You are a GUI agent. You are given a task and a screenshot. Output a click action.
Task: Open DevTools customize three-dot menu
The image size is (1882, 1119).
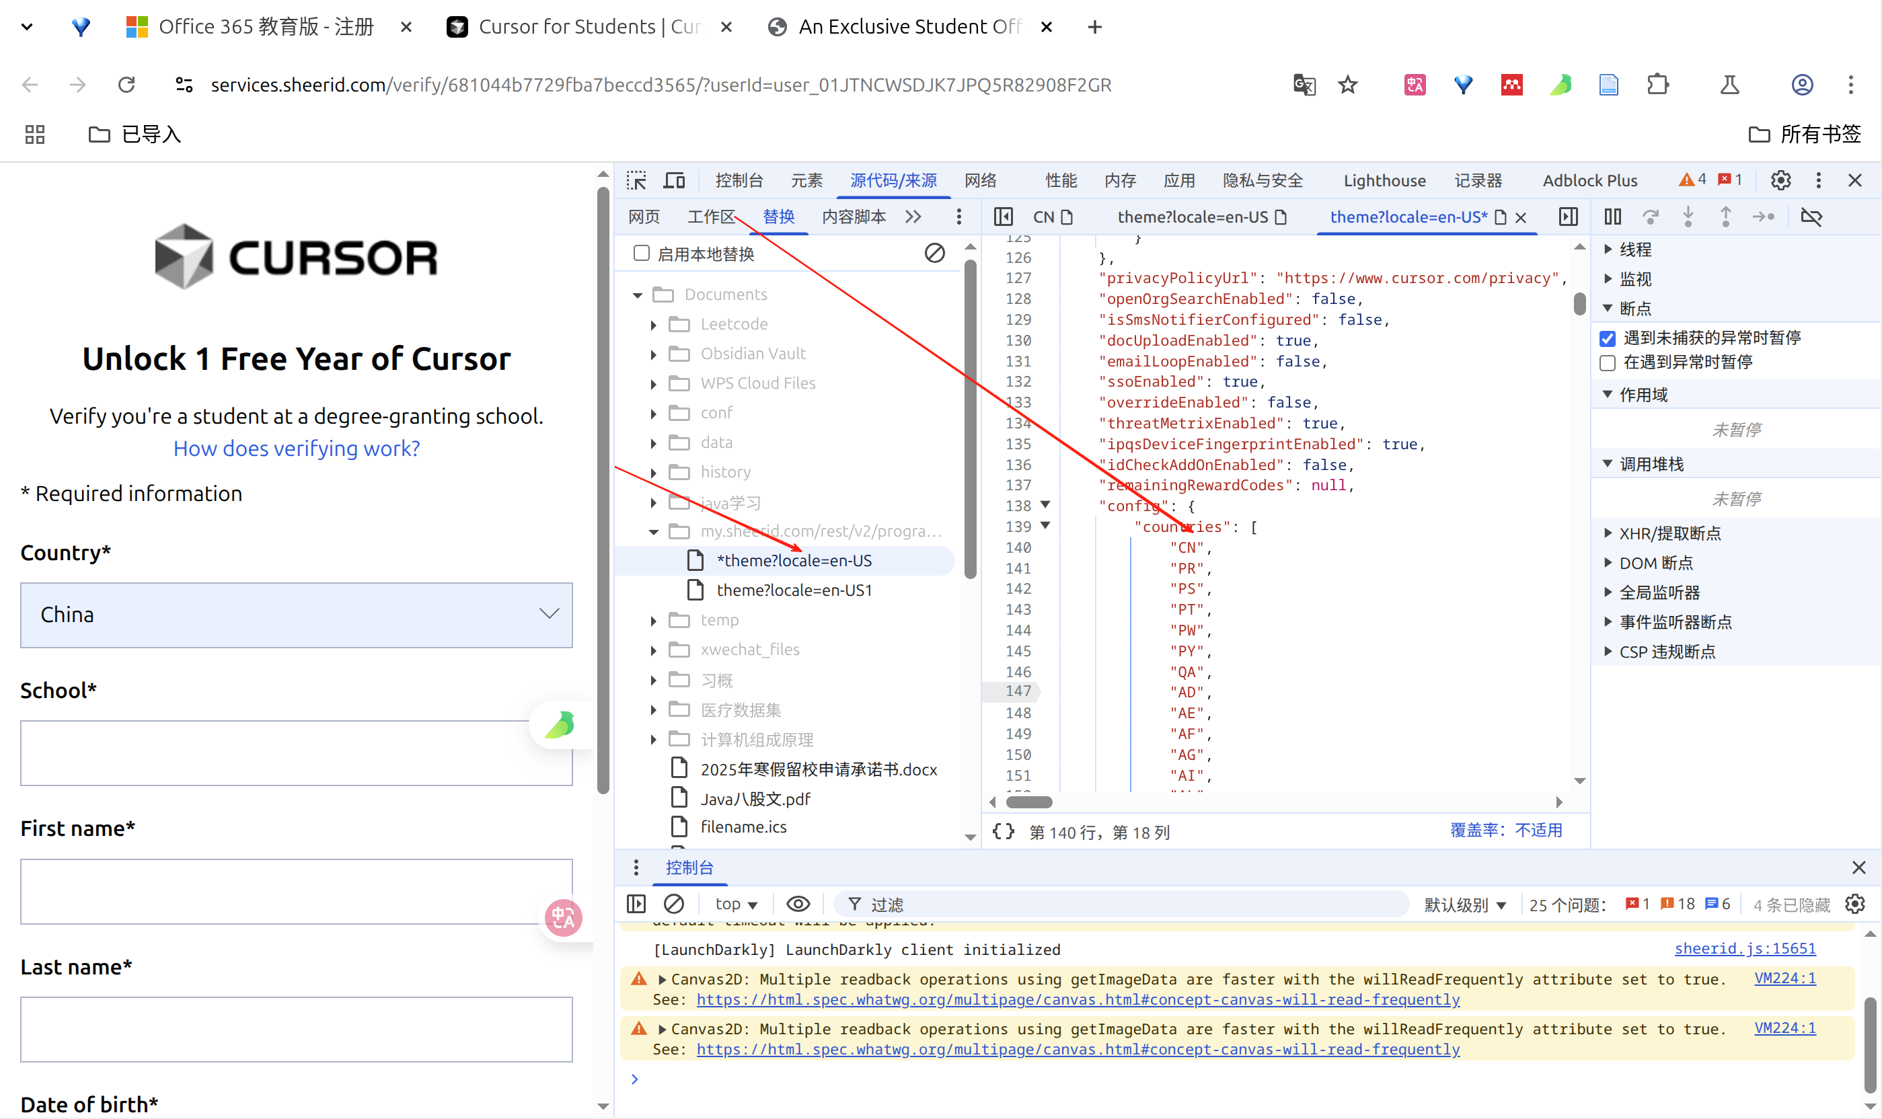1819,180
